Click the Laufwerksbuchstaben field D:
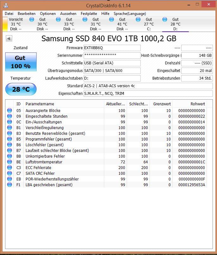 click(x=112, y=78)
